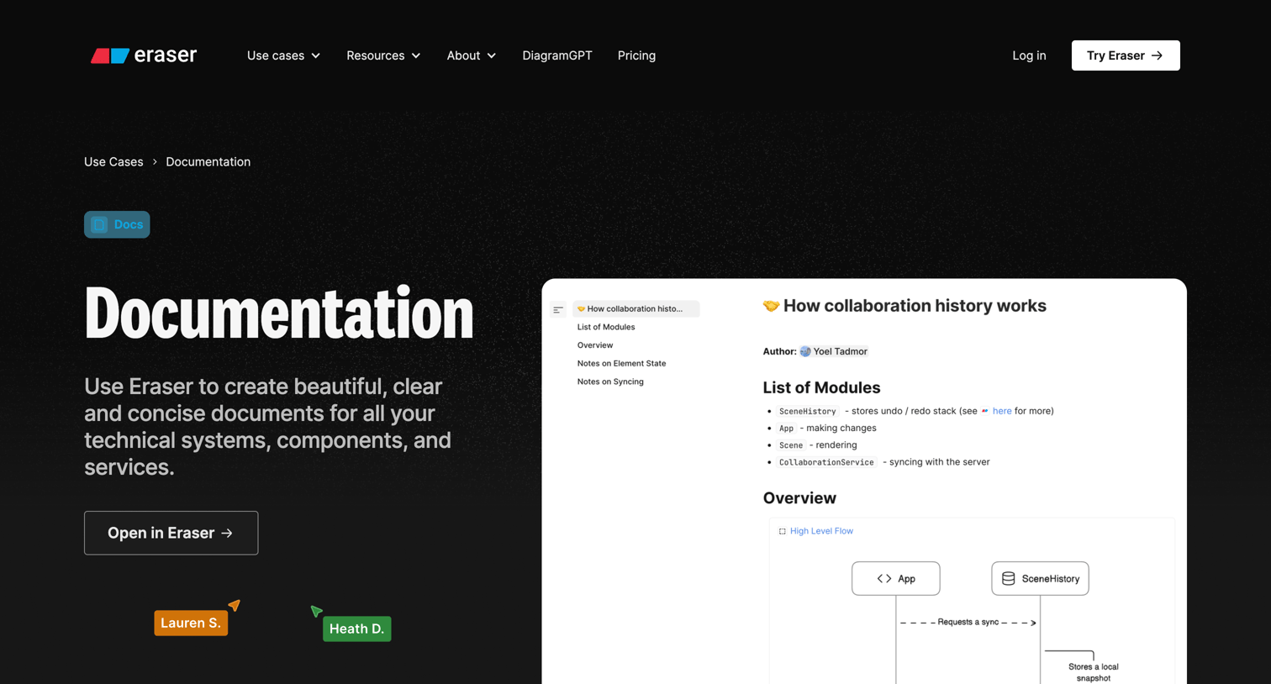Image resolution: width=1271 pixels, height=684 pixels.
Task: Go to DiagramGPT page
Action: 557,55
